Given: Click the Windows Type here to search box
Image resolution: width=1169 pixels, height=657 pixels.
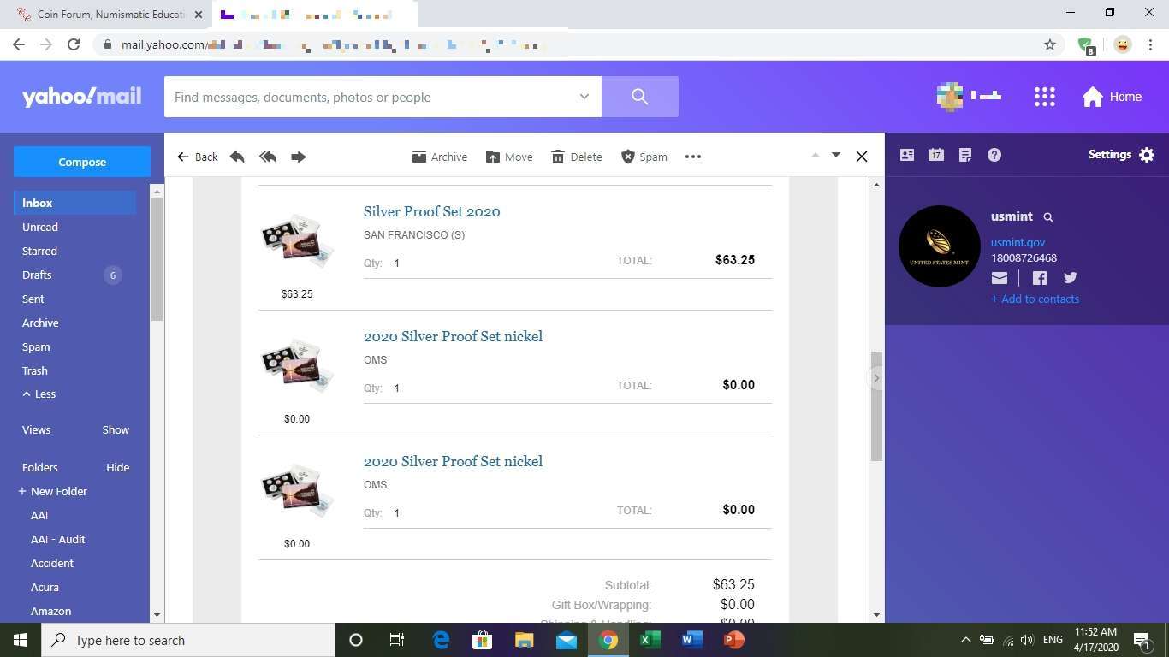Looking at the screenshot, I should point(188,640).
